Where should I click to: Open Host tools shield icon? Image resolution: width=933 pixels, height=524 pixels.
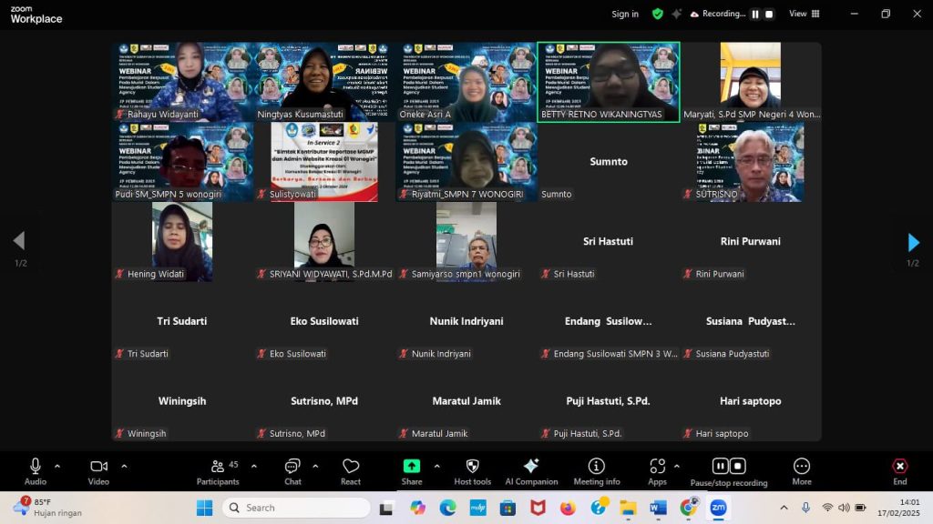pyautogui.click(x=472, y=470)
